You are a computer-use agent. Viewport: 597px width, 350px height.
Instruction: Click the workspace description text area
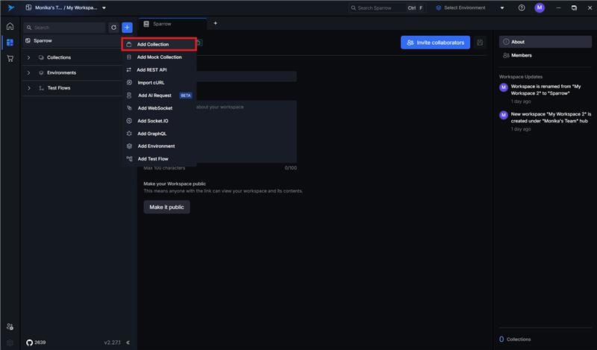(220, 132)
